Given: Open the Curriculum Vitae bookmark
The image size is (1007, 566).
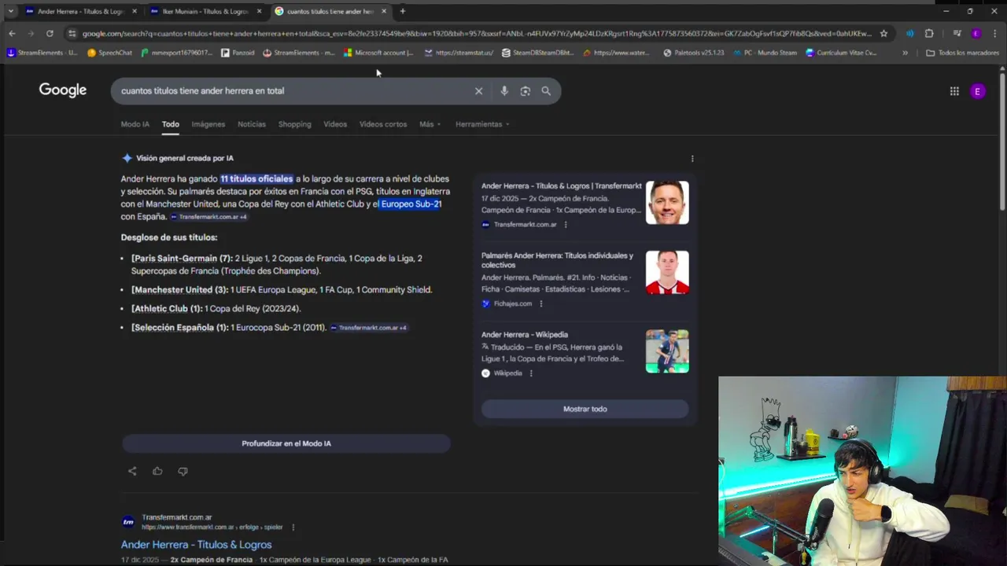Looking at the screenshot, I should (841, 53).
